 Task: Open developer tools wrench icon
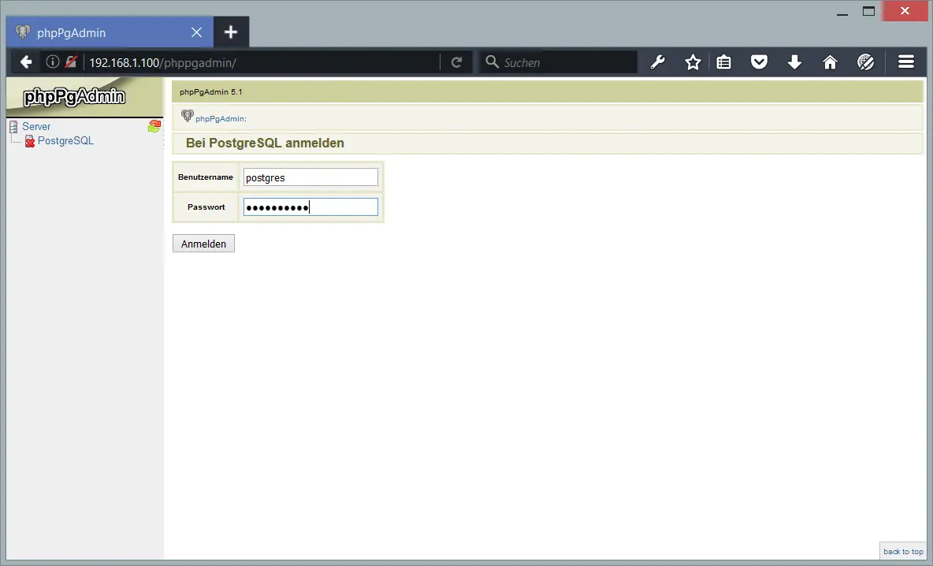pos(657,62)
